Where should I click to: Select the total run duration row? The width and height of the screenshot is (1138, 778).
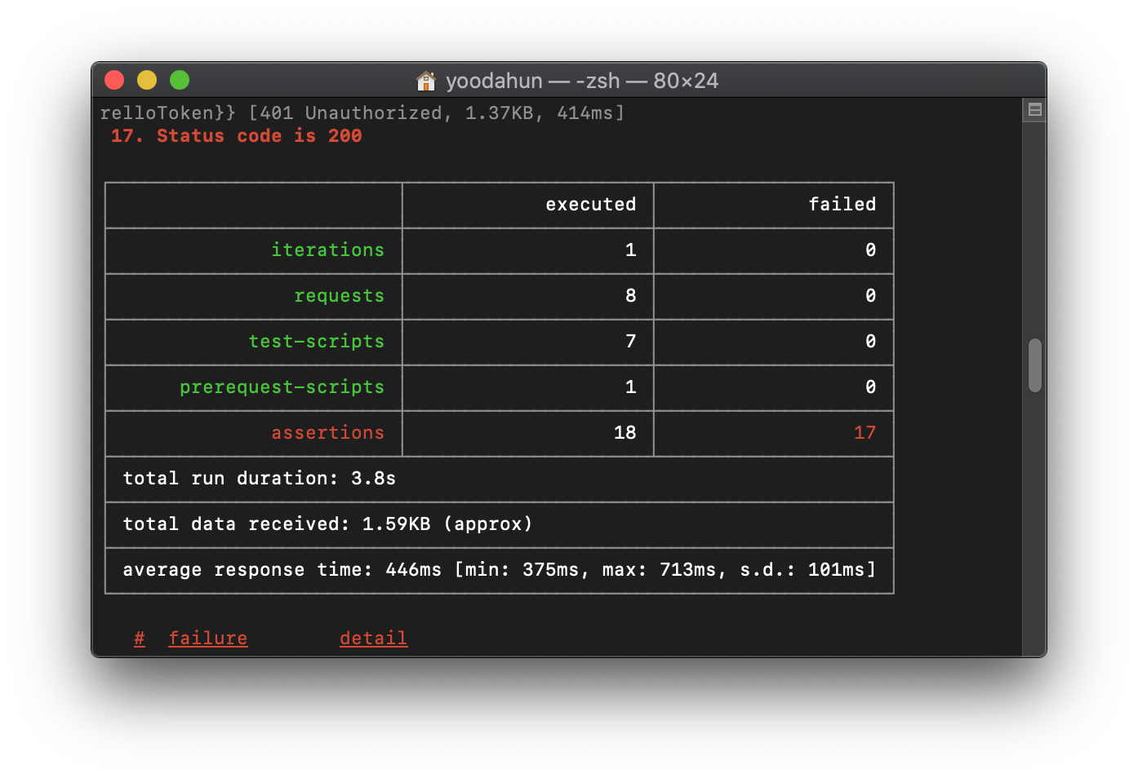tap(259, 479)
